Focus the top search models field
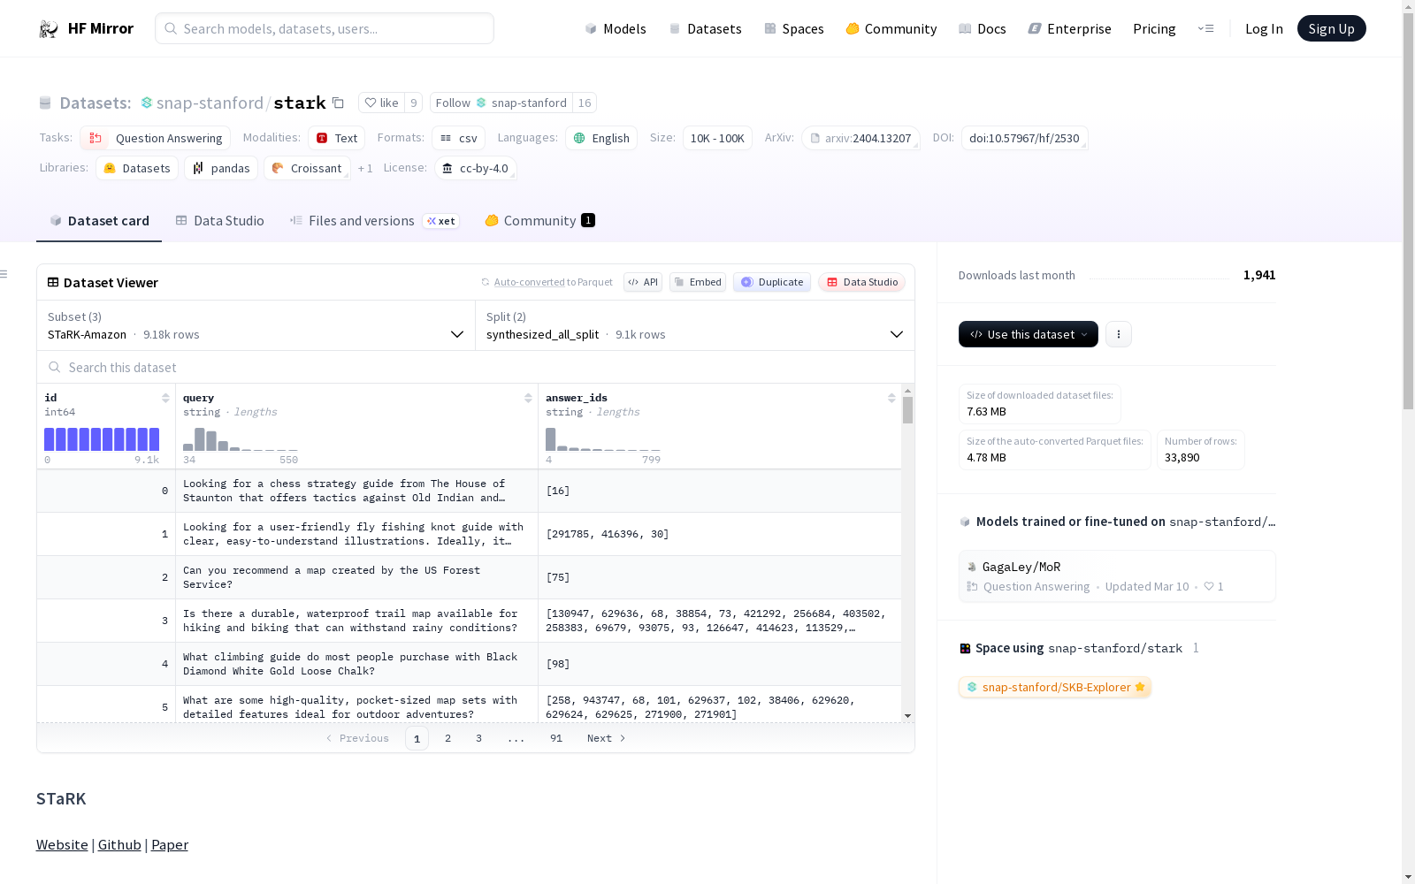The height and width of the screenshot is (884, 1415). point(325,28)
